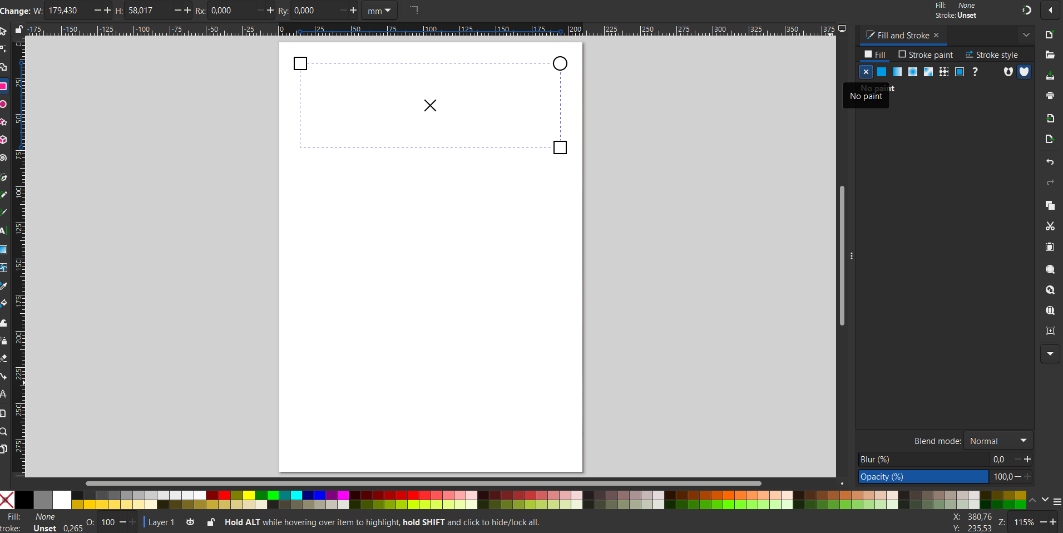Toggle the Layer 1 lock icon
Screen dimensions: 1063x533
[211, 522]
